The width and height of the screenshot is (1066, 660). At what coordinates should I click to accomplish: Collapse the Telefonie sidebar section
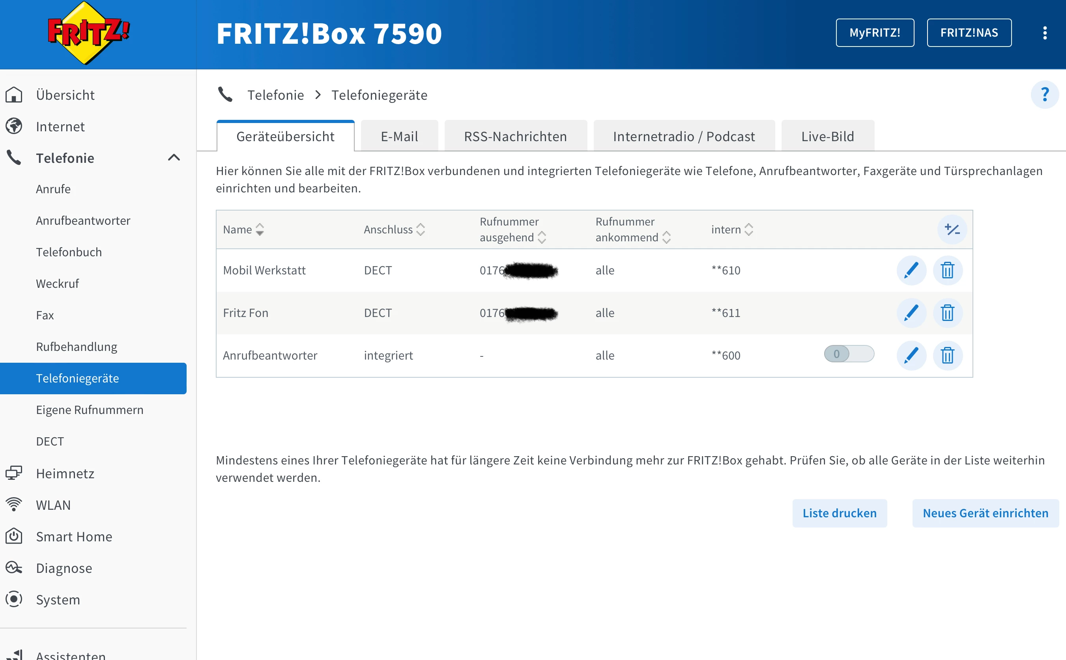174,158
